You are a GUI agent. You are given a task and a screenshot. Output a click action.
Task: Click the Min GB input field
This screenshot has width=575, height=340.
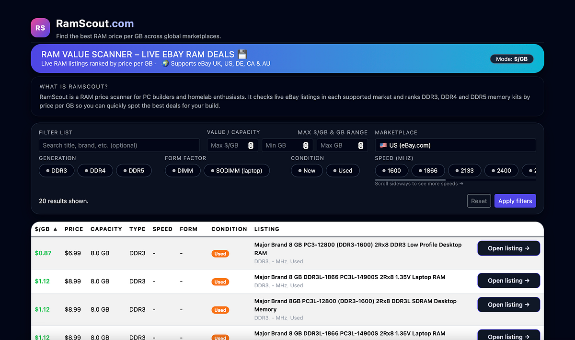click(x=287, y=145)
